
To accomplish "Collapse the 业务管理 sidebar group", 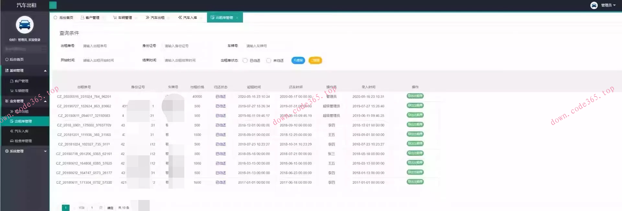I will pyautogui.click(x=25, y=101).
